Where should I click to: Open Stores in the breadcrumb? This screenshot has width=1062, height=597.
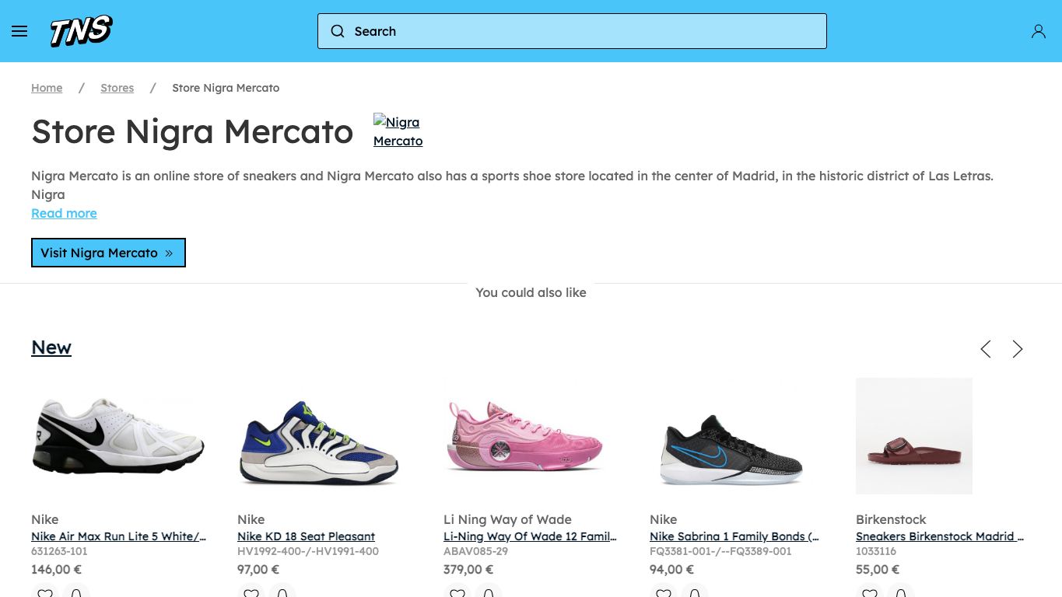[x=117, y=88]
